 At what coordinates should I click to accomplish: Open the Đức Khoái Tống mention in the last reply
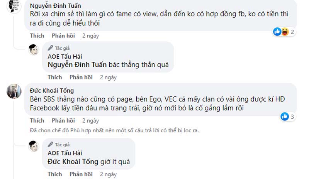(73, 162)
